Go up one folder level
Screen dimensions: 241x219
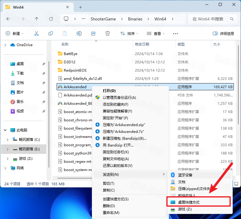coord(36,19)
